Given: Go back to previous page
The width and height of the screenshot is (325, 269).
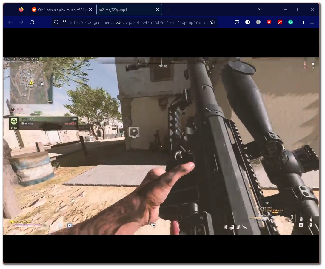Looking at the screenshot, I should [10, 22].
